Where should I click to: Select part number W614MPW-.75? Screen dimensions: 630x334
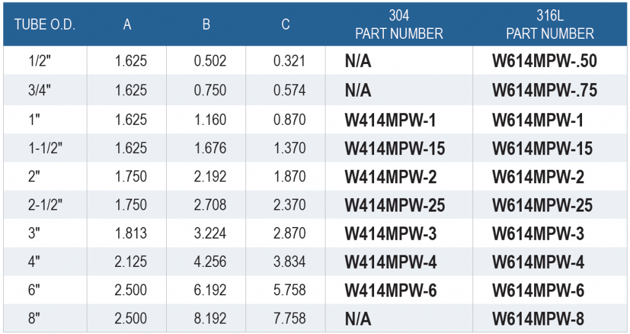[544, 90]
